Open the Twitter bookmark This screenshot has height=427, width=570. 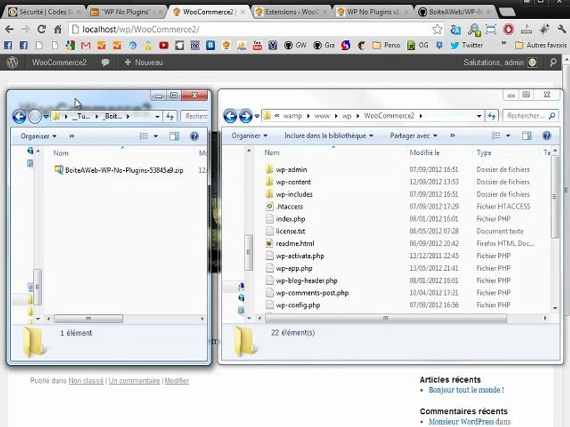pos(467,46)
